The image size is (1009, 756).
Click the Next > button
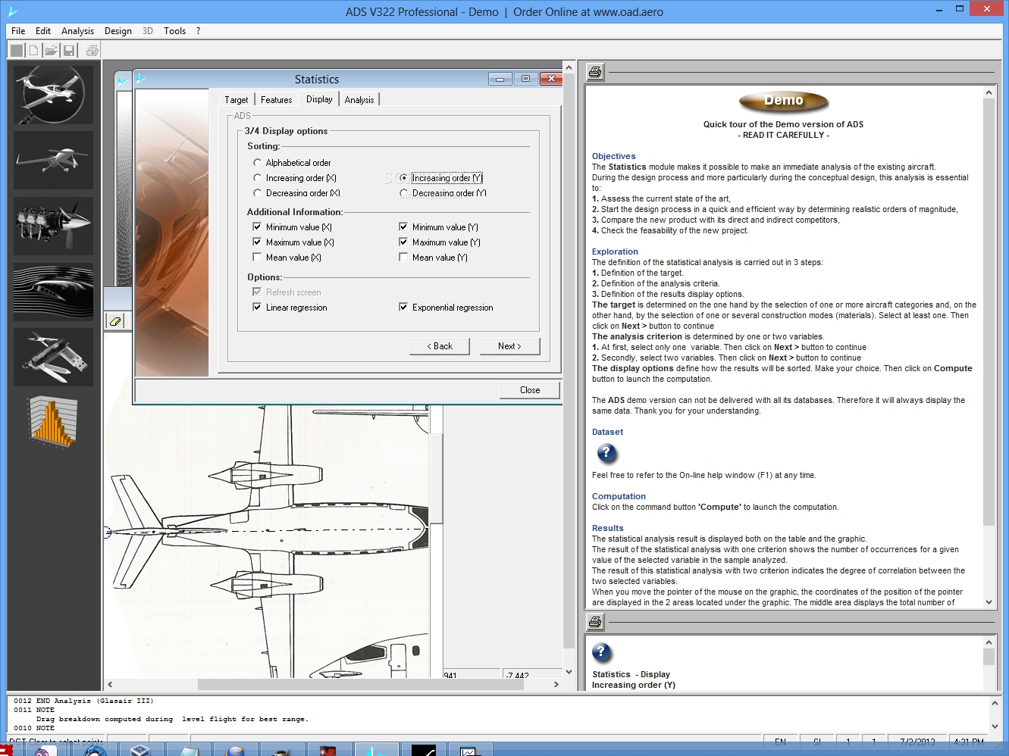click(510, 346)
